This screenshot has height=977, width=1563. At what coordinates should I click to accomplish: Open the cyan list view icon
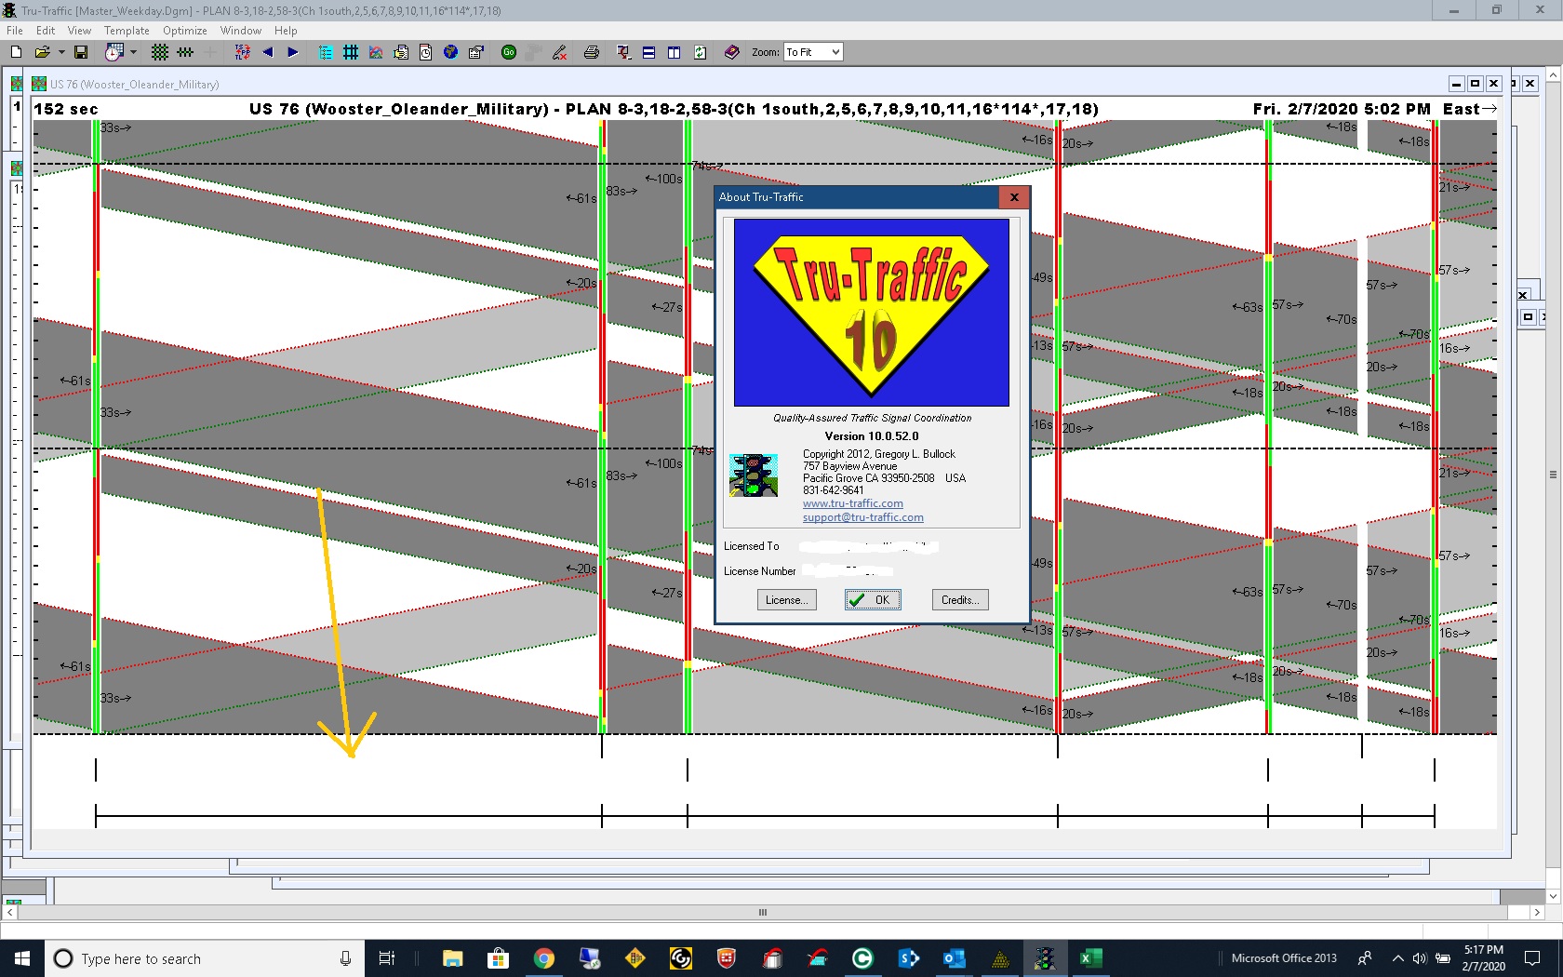325,52
